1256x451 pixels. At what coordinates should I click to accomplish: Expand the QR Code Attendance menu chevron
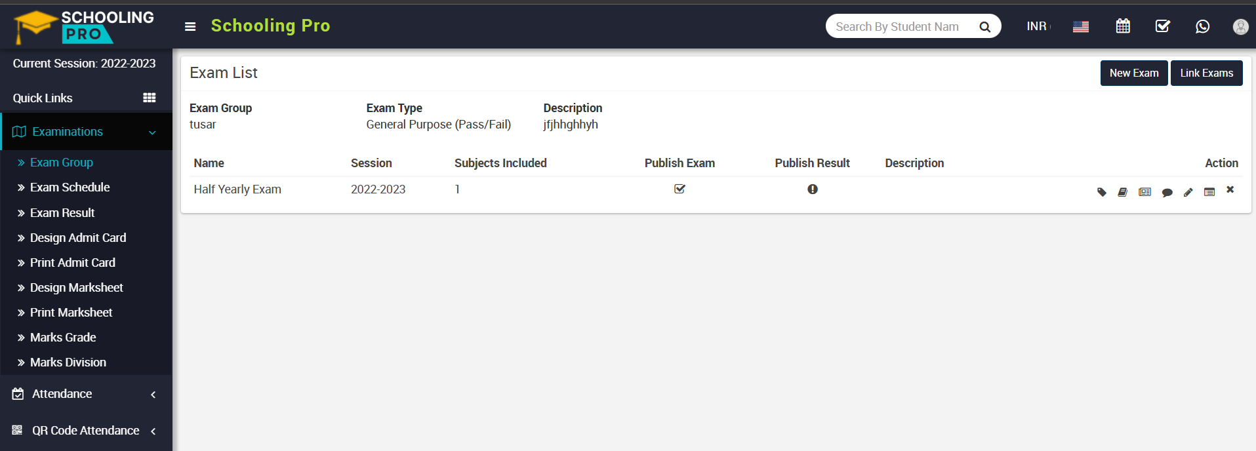point(153,431)
